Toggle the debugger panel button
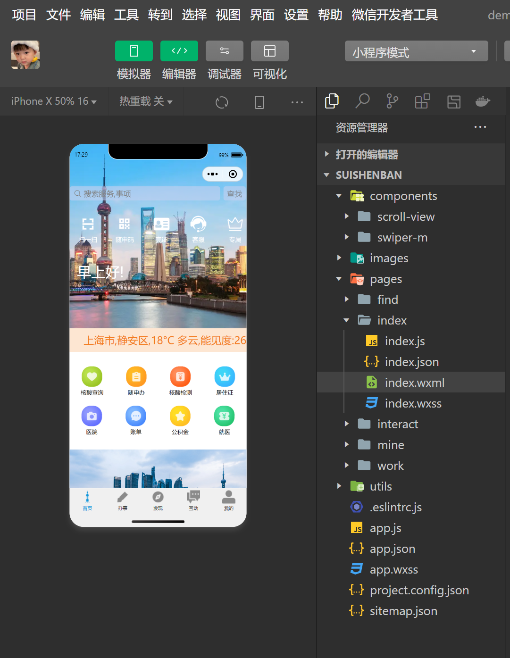Image resolution: width=510 pixels, height=658 pixels. pos(225,51)
